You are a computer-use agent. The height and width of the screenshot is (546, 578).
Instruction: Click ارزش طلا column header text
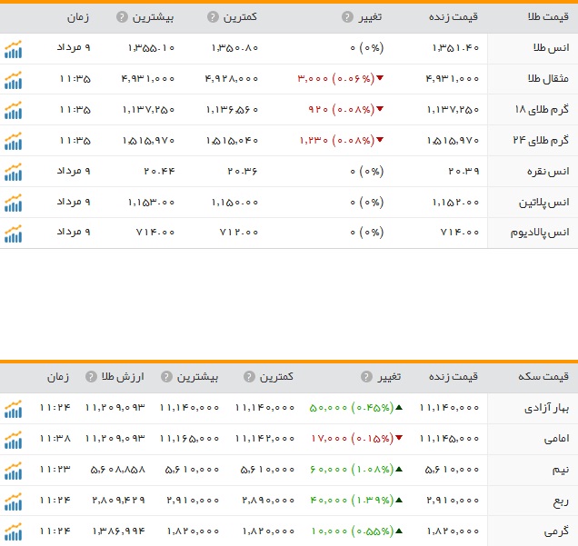coord(123,377)
